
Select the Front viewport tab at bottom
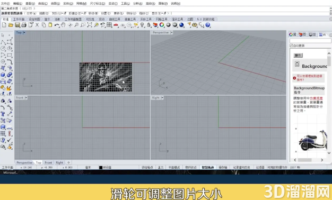[x=48, y=162]
